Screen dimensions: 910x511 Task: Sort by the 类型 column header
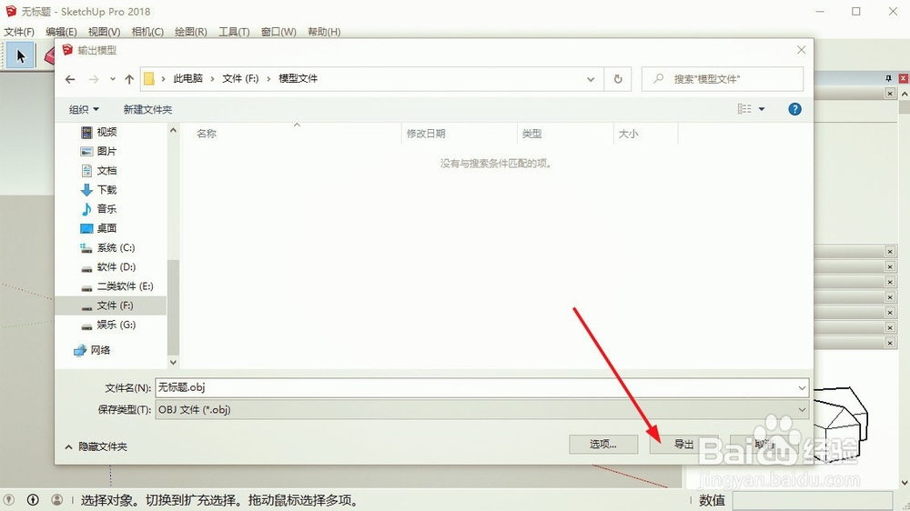coord(531,134)
